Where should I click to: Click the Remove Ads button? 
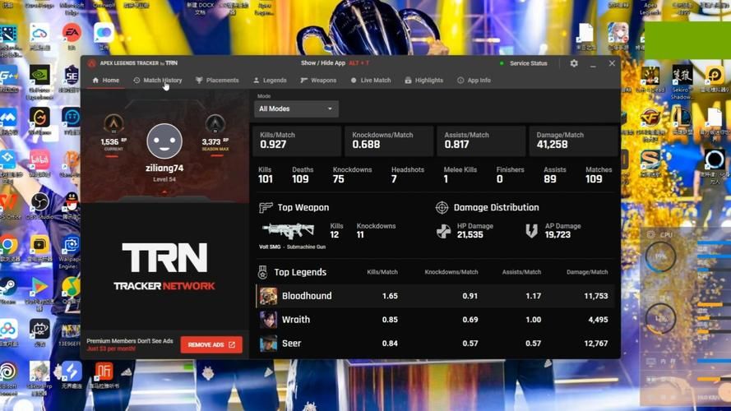click(x=211, y=344)
